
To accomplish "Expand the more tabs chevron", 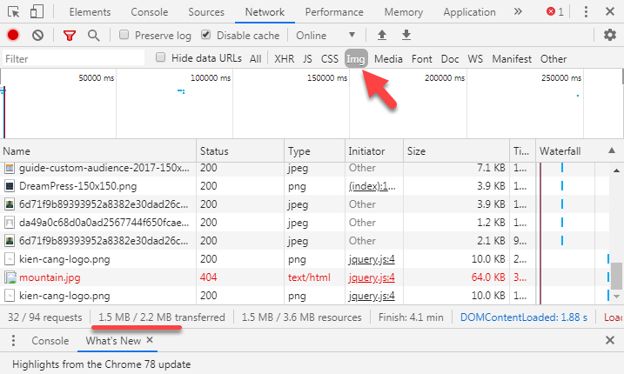I will point(518,12).
